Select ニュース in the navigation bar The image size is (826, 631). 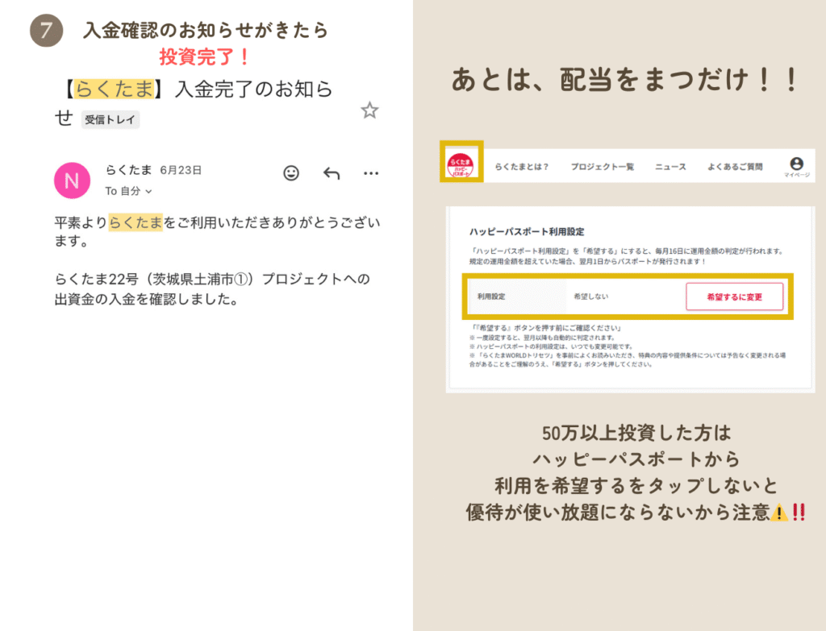670,167
